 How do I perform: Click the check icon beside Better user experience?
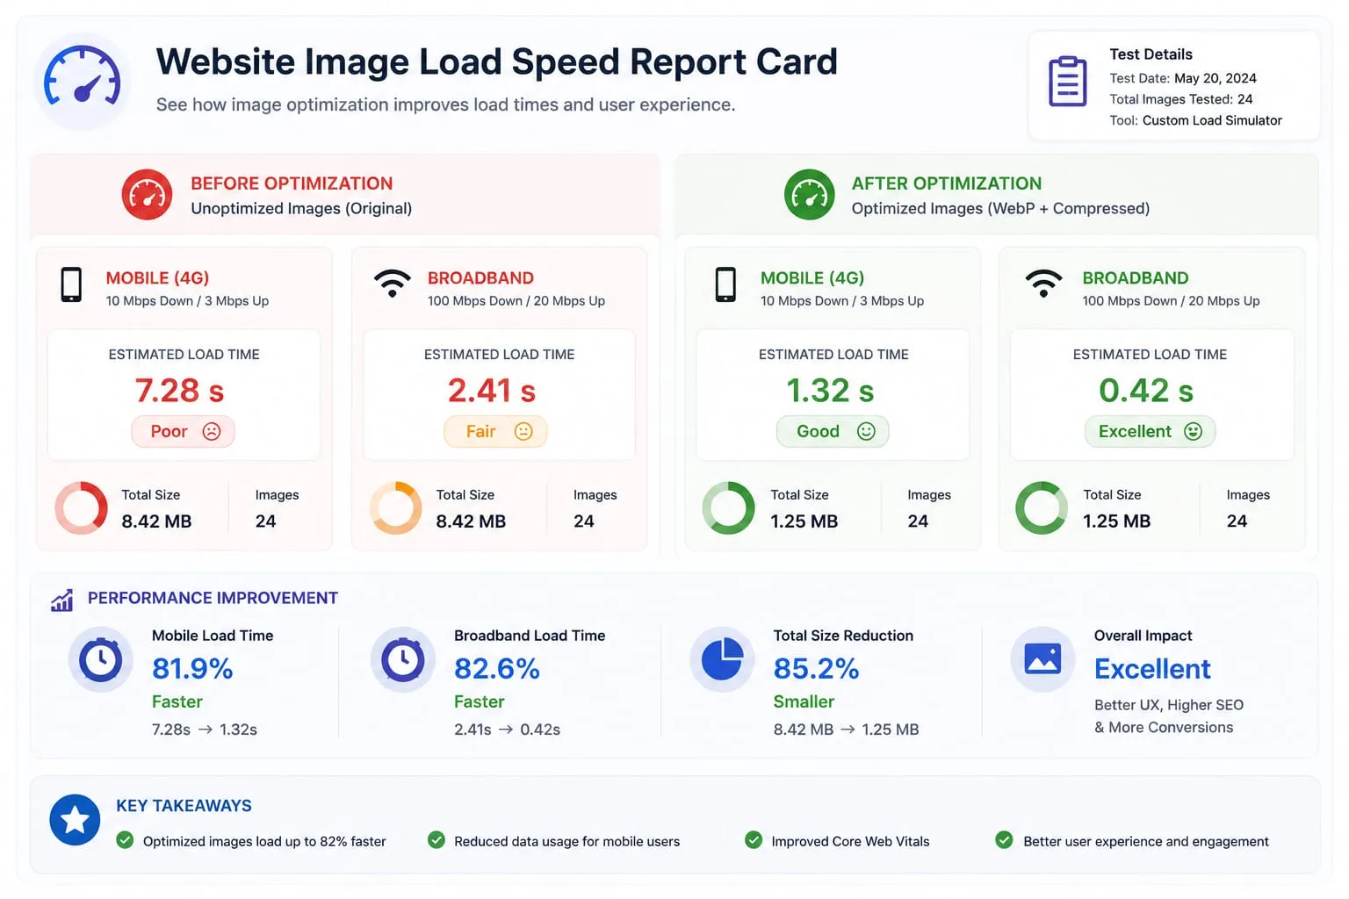coord(1004,840)
